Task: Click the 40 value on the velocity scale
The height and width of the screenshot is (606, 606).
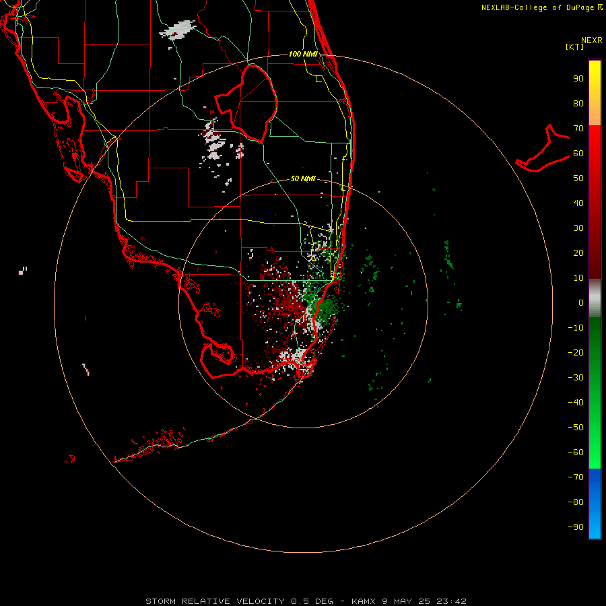Action: pyautogui.click(x=578, y=203)
